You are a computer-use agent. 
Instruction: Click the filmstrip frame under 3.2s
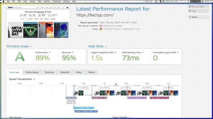(168, 90)
